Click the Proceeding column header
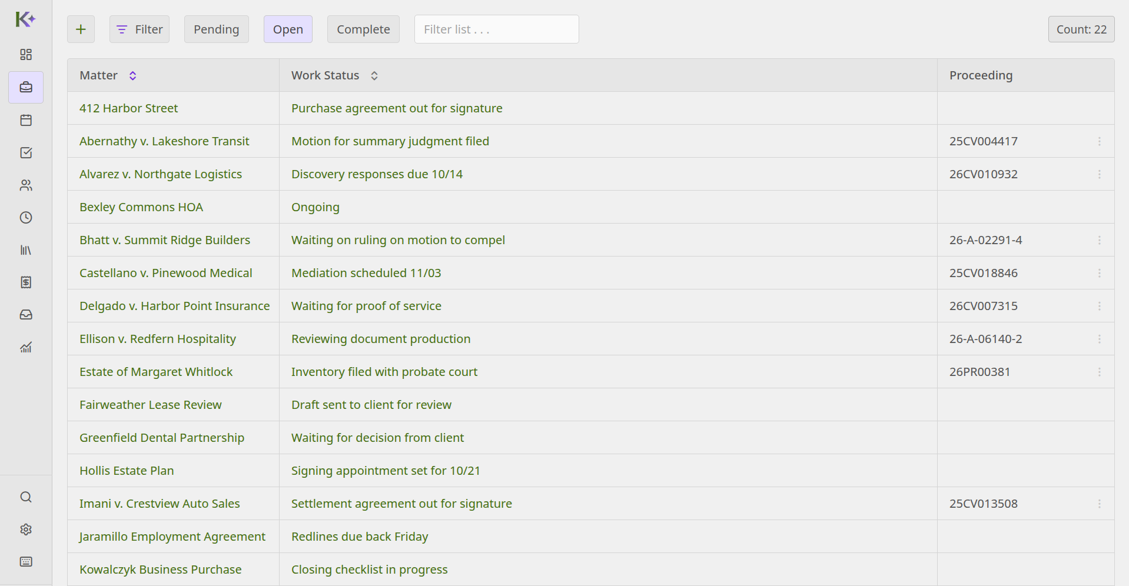 tap(981, 75)
